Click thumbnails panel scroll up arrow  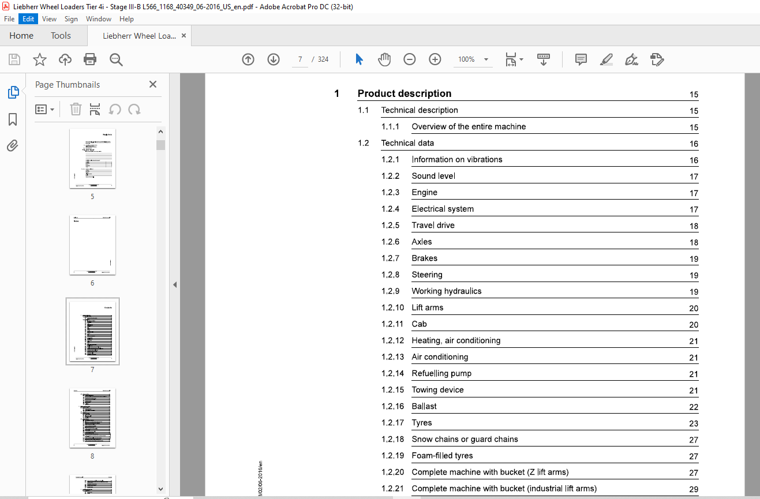pos(160,132)
